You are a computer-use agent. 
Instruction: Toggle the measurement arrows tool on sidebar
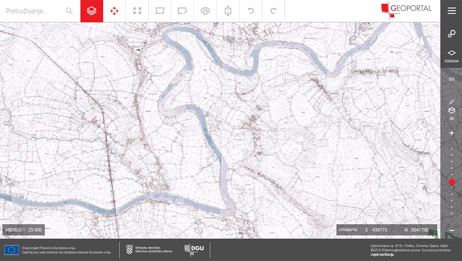click(x=451, y=101)
